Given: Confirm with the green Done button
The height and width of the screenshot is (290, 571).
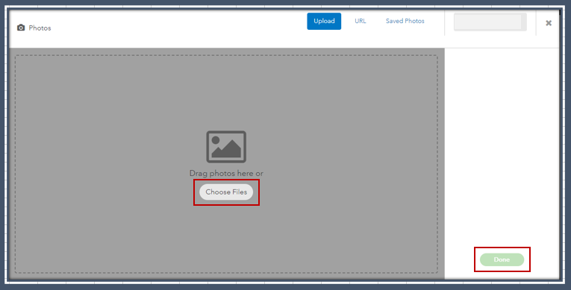Looking at the screenshot, I should coord(502,259).
